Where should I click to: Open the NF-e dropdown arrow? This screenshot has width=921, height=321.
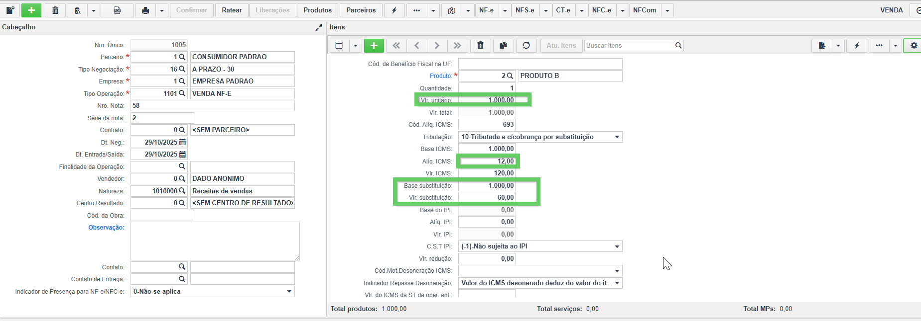(x=505, y=10)
